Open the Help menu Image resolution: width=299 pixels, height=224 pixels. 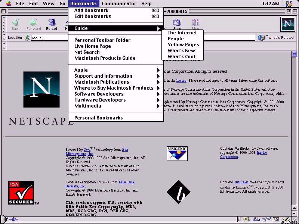click(x=147, y=4)
